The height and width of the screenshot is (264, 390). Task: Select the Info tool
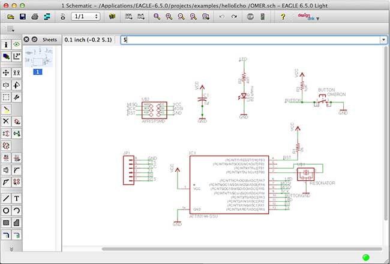coord(6,45)
